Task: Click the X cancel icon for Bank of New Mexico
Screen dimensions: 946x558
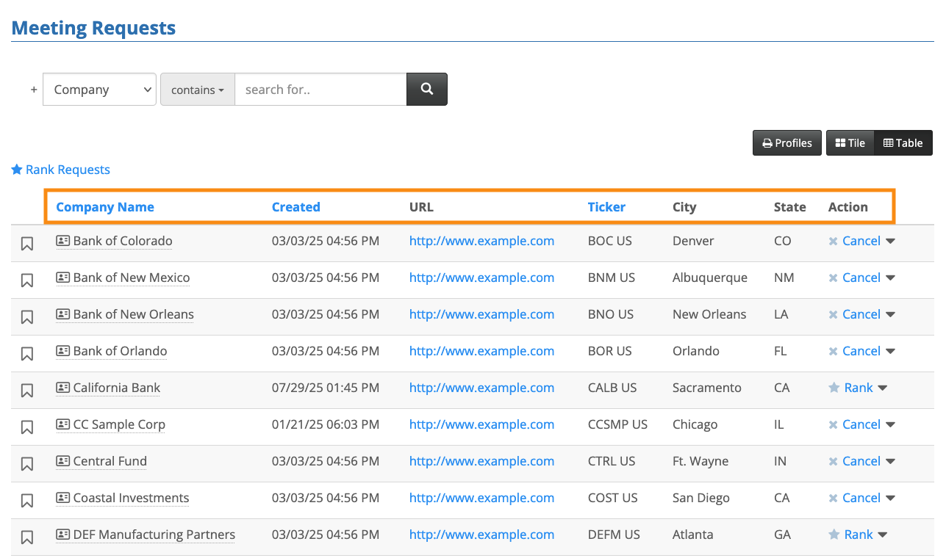Action: point(833,278)
